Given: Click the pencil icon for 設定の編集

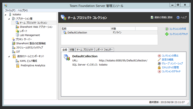Looking at the screenshot, I should tap(159, 60).
